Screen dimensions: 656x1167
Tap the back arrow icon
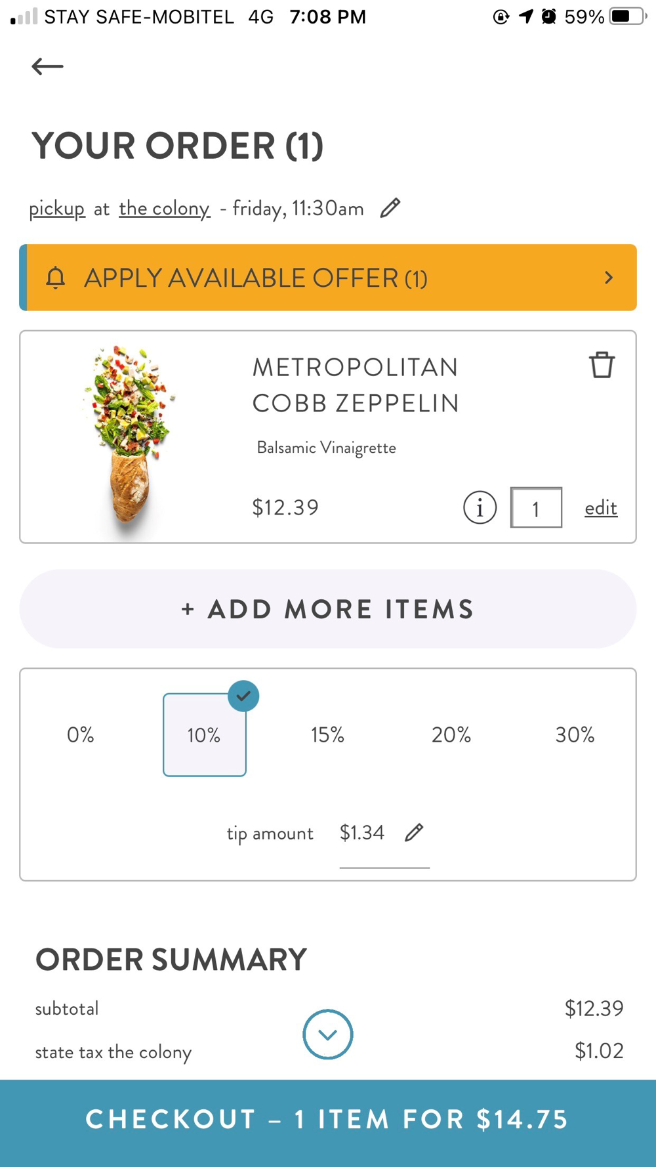[x=47, y=66]
